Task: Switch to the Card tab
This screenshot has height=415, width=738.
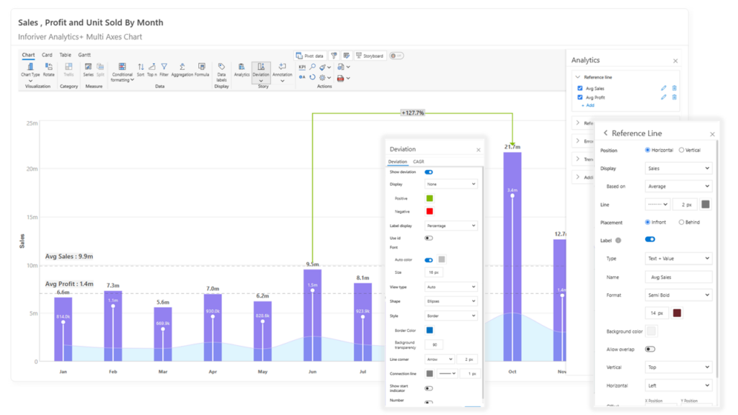Action: coord(47,55)
